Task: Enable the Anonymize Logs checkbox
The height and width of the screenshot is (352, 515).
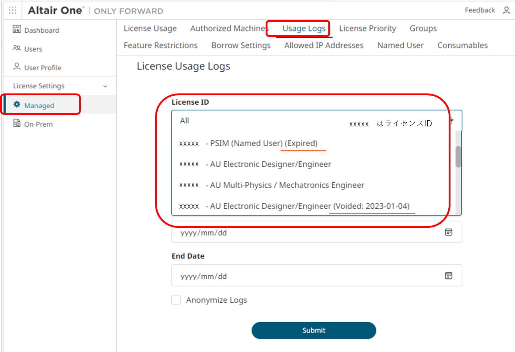Action: click(x=176, y=300)
